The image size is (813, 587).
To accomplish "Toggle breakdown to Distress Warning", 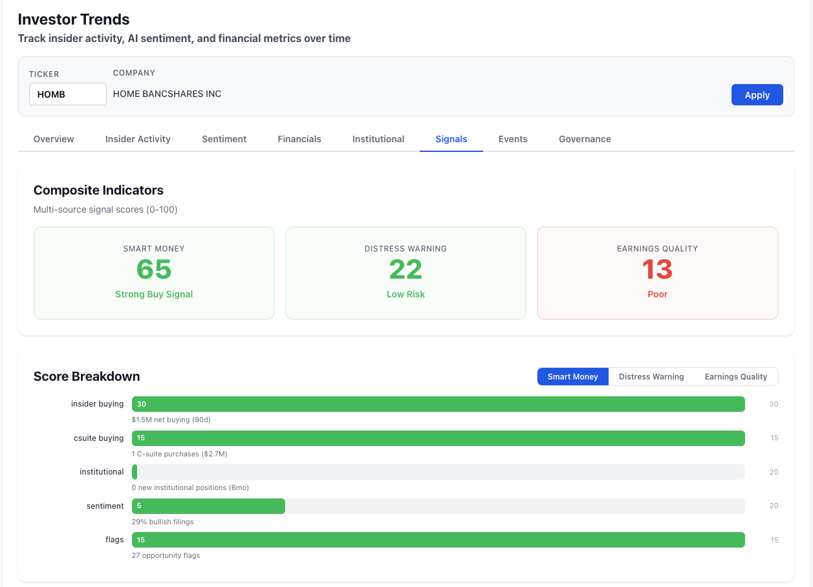I will [x=651, y=377].
